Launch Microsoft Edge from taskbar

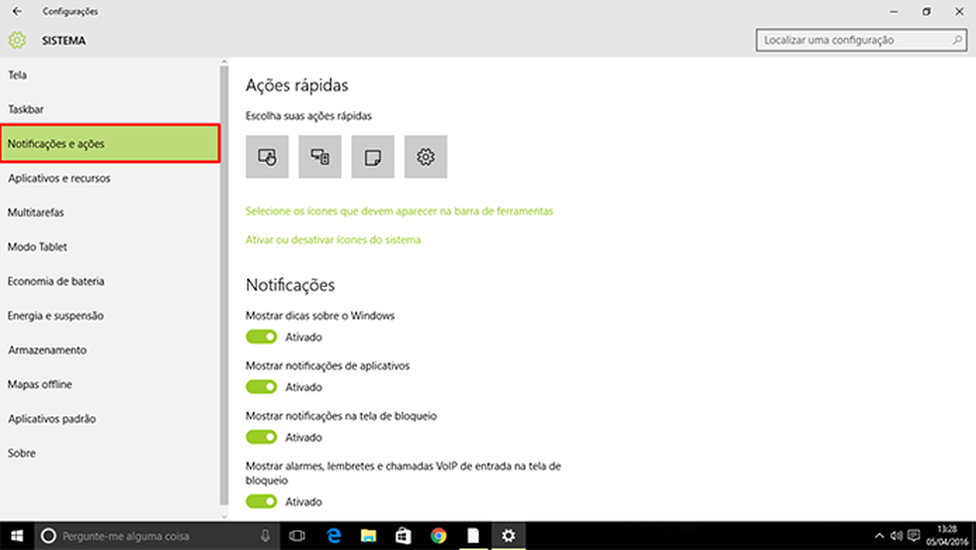click(x=333, y=536)
